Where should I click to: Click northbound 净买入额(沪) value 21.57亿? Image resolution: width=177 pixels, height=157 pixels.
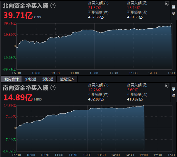pyautogui.click(x=95, y=8)
